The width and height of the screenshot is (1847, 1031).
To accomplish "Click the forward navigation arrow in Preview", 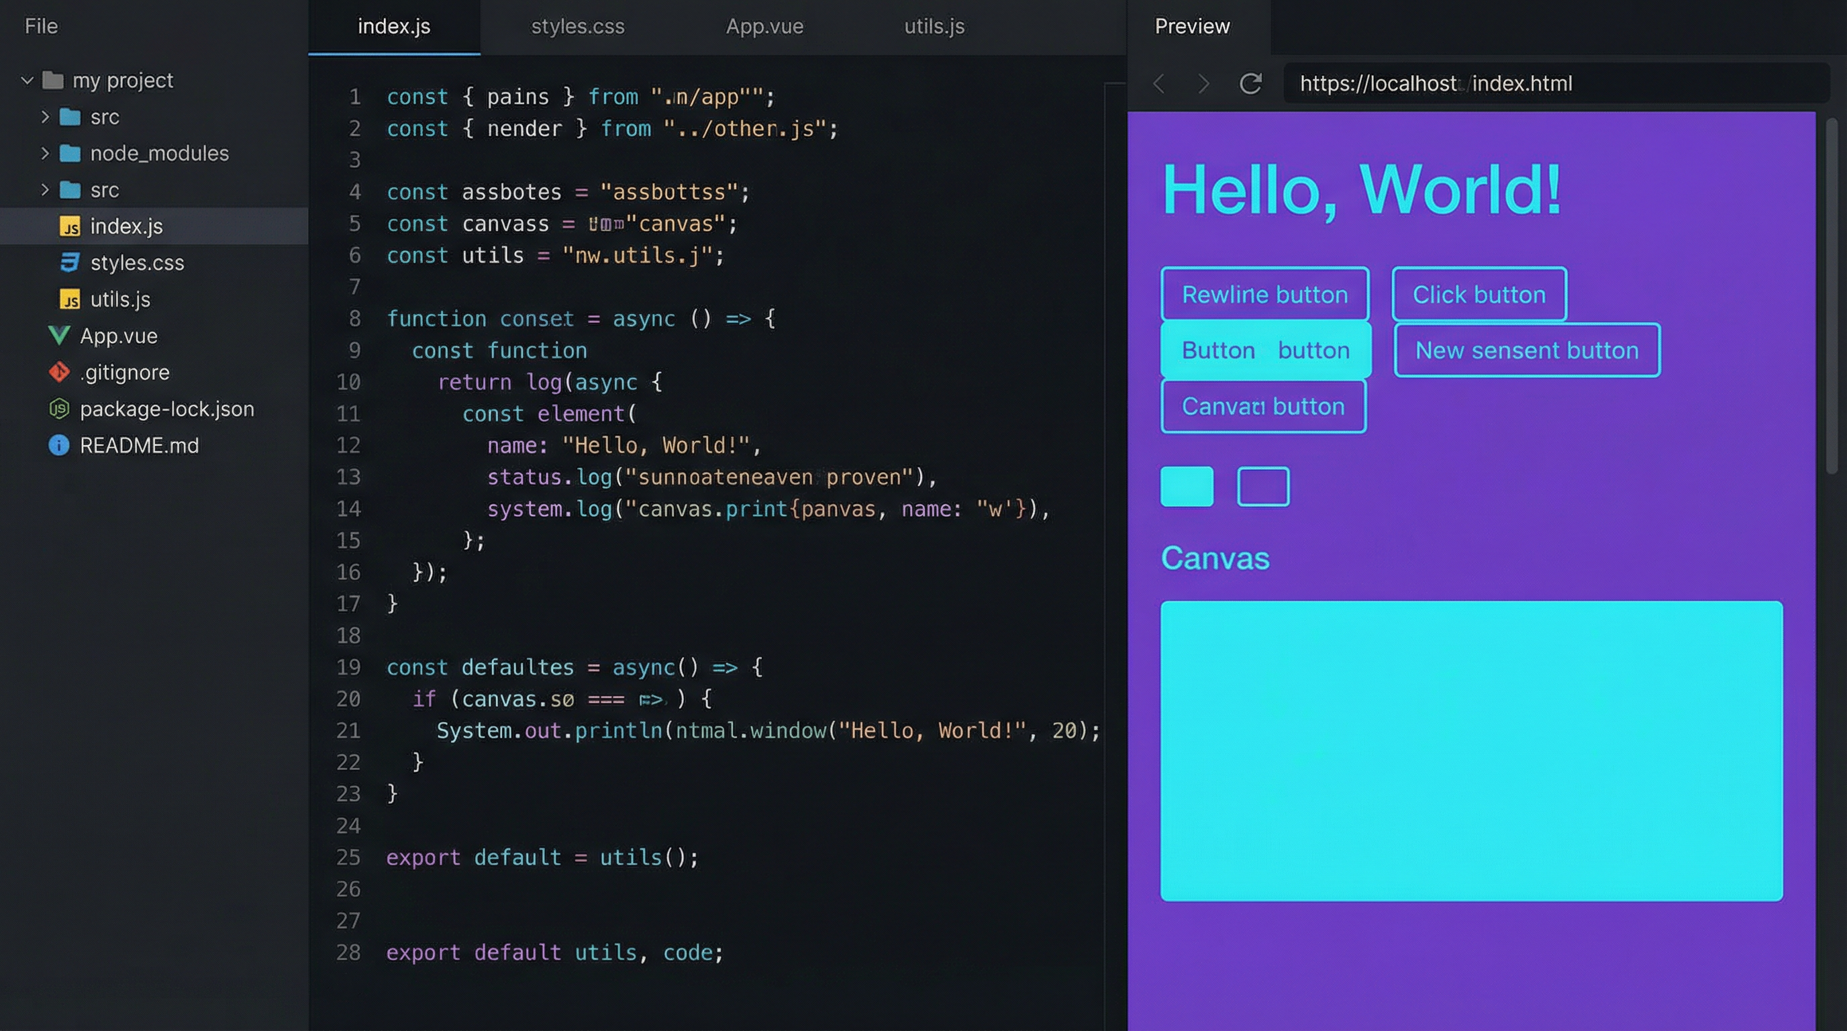I will coord(1204,84).
